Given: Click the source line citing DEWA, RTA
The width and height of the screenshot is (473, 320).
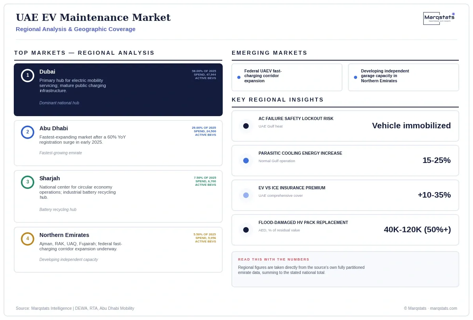Looking at the screenshot, I should click(75, 308).
